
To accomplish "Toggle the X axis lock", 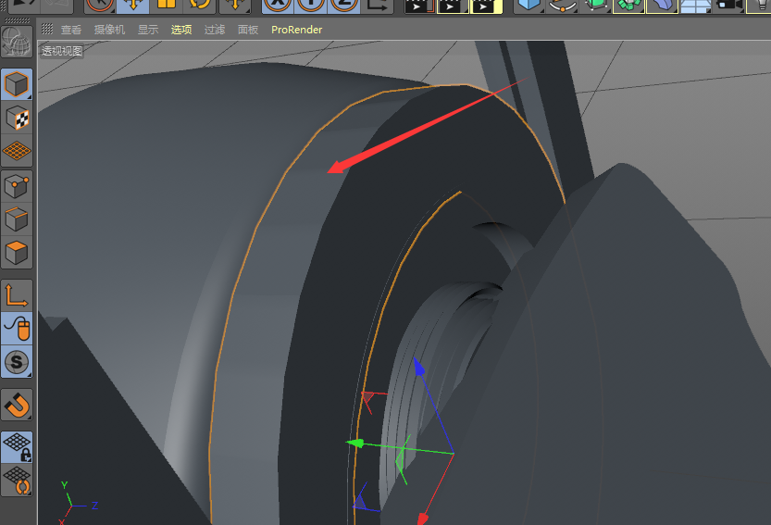I will 278,5.
